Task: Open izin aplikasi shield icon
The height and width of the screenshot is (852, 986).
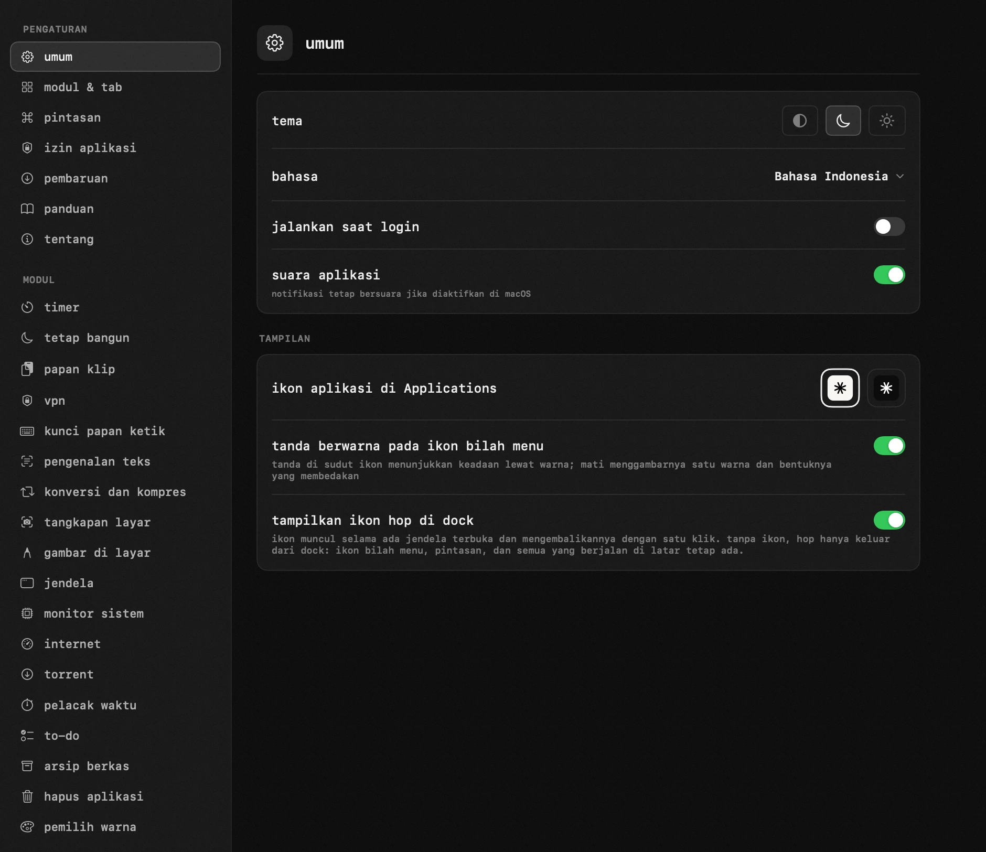Action: point(27,148)
